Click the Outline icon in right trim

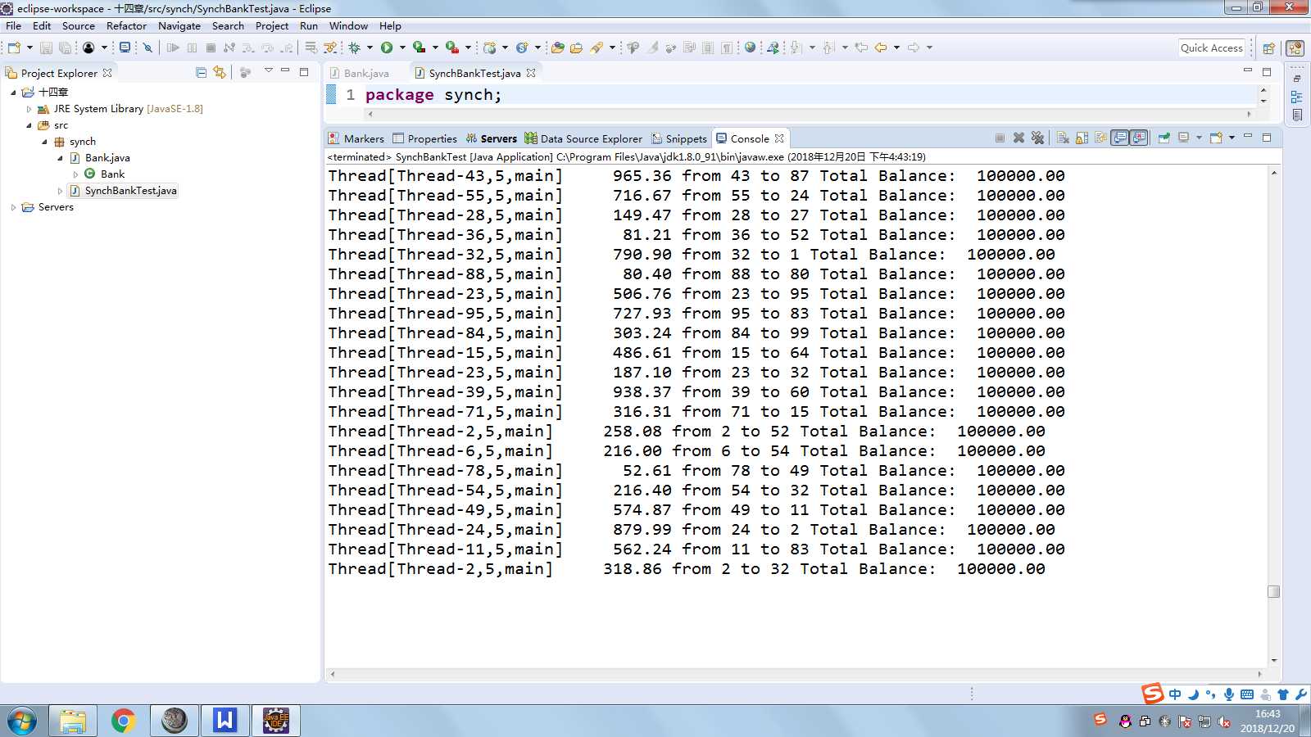tap(1296, 97)
